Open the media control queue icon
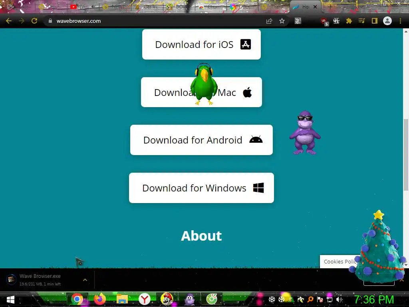Image resolution: width=409 pixels, height=307 pixels. pyautogui.click(x=361, y=21)
